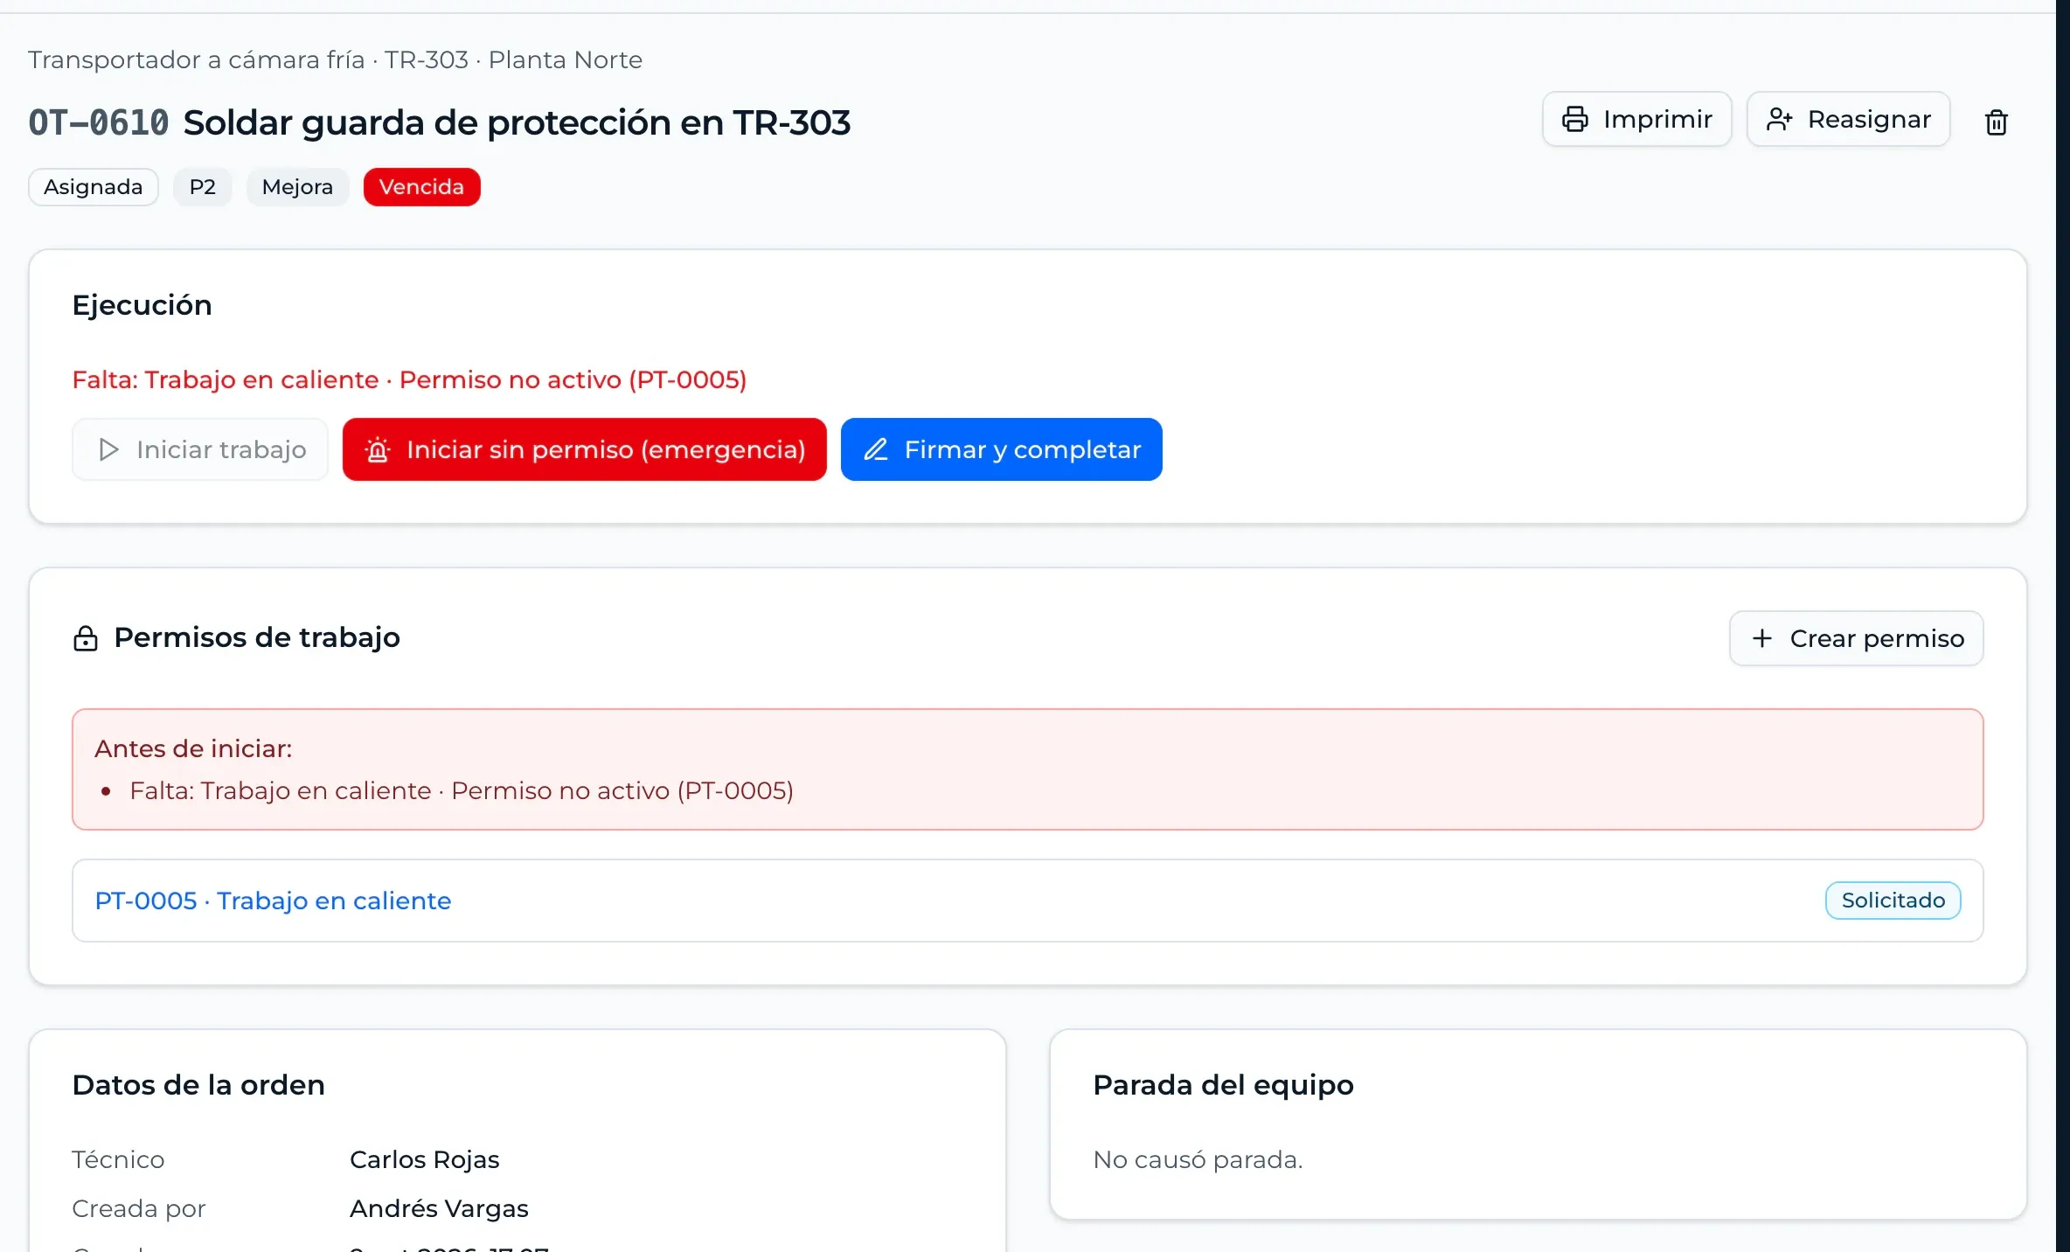Click the Solicitado status badge
The height and width of the screenshot is (1252, 2070).
point(1893,901)
